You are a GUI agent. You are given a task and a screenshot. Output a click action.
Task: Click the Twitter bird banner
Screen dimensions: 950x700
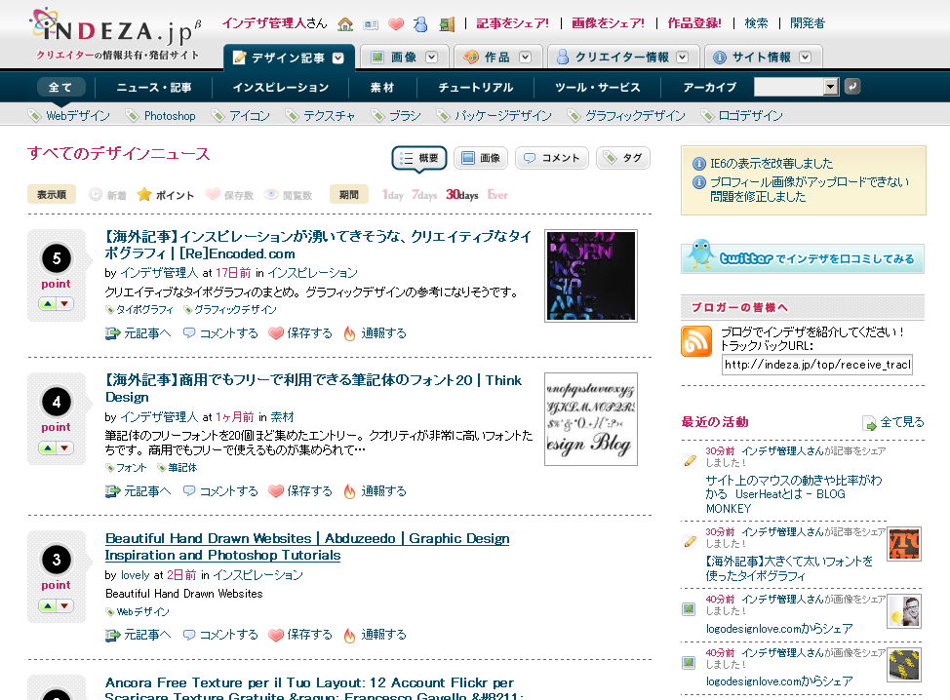pos(803,257)
